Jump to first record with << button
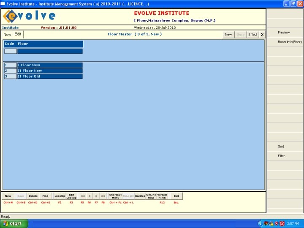Viewport: 304px width, 228px height. pyautogui.click(x=83, y=196)
